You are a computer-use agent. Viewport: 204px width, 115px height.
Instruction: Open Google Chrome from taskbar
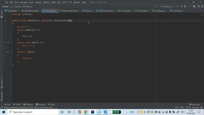point(86,112)
